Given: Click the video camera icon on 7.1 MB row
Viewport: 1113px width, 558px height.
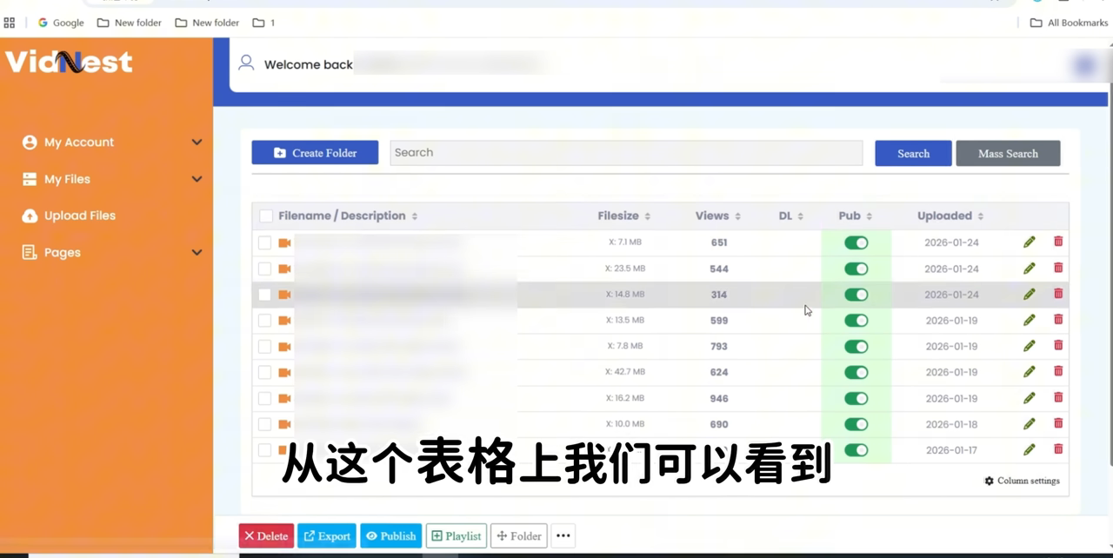Looking at the screenshot, I should point(284,242).
